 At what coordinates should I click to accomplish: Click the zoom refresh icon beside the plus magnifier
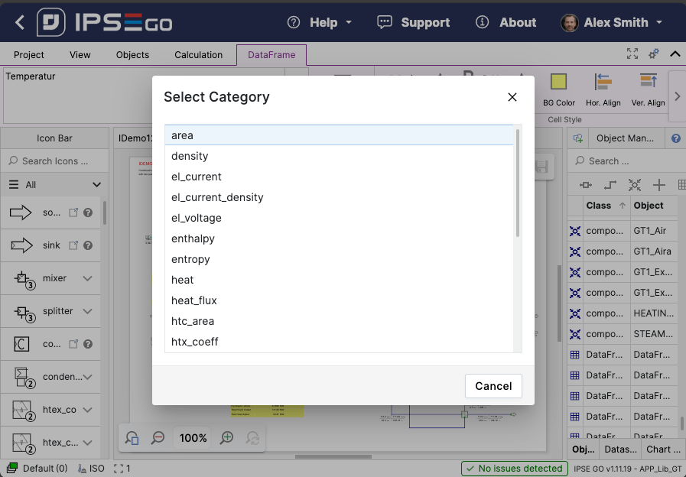point(252,437)
